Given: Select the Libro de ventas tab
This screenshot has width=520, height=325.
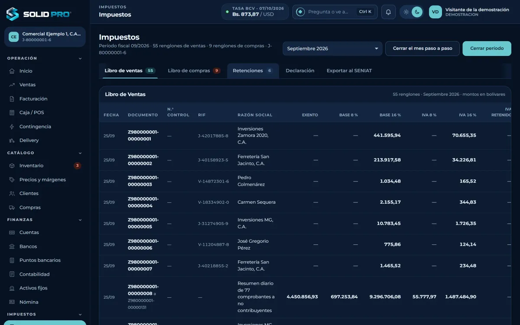Looking at the screenshot, I should (130, 71).
